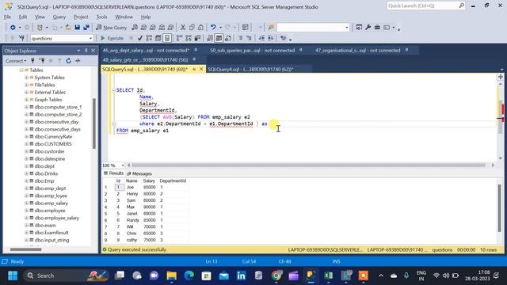Click Display Estimated Execution Plan icon
507x285 pixels.
pos(149,38)
